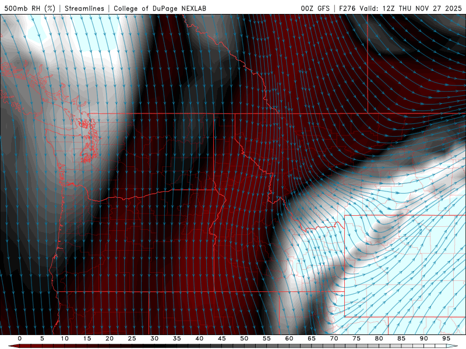This screenshot has width=466, height=349.
Task: Click the 5 label on RH scale
Action: tap(42, 339)
